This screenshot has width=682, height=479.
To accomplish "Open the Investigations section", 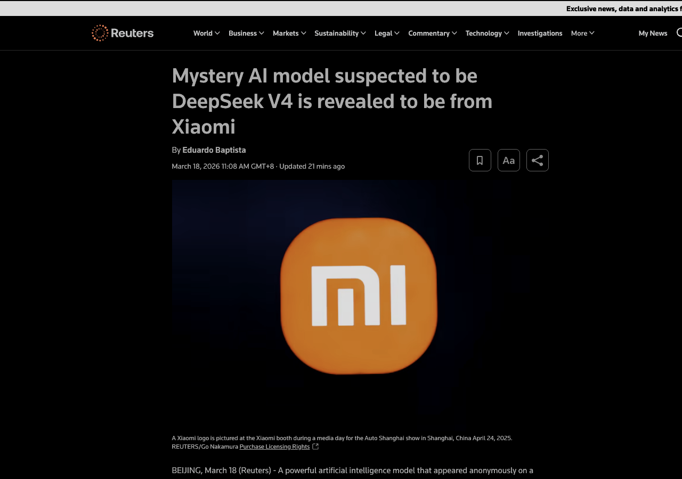I will coord(540,33).
